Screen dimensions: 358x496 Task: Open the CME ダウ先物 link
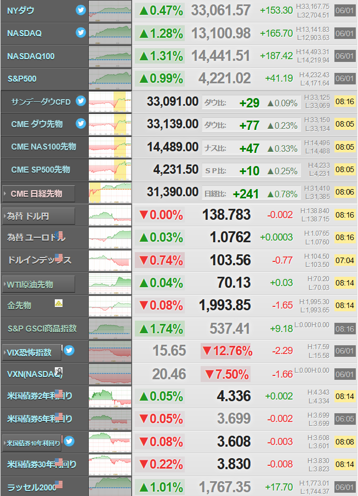coord(37,124)
